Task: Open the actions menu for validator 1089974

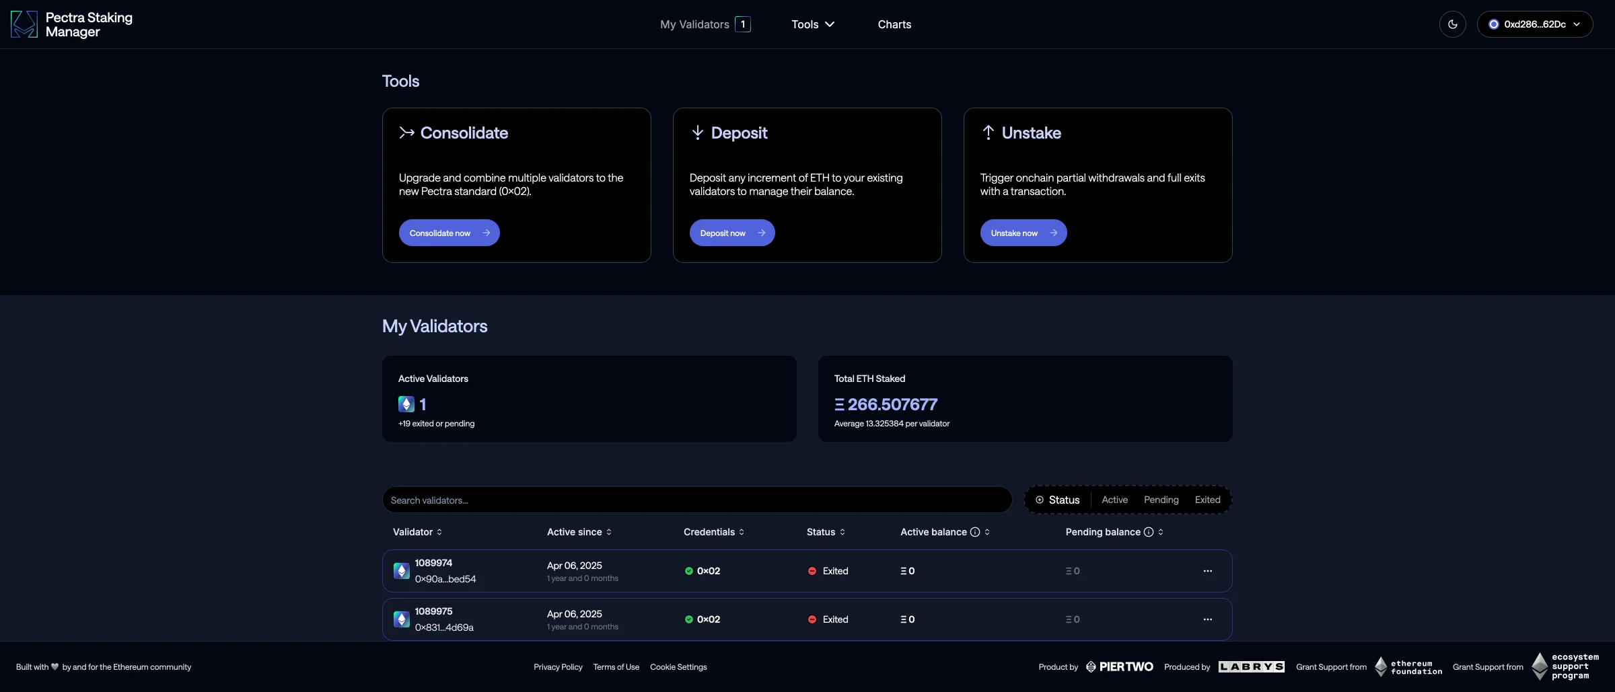Action: tap(1207, 571)
